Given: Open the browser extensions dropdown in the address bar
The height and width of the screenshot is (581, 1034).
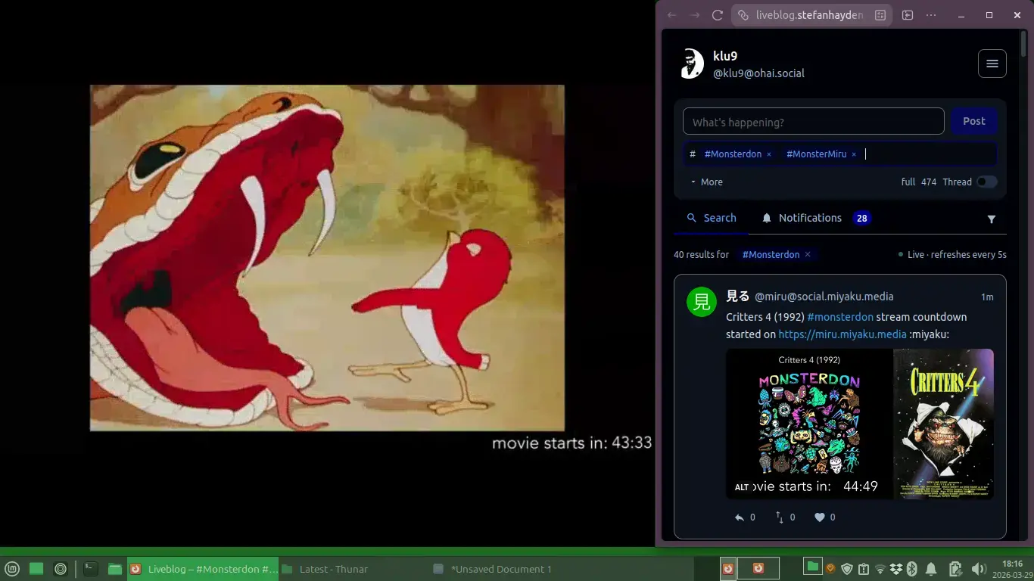Looking at the screenshot, I should 879,14.
